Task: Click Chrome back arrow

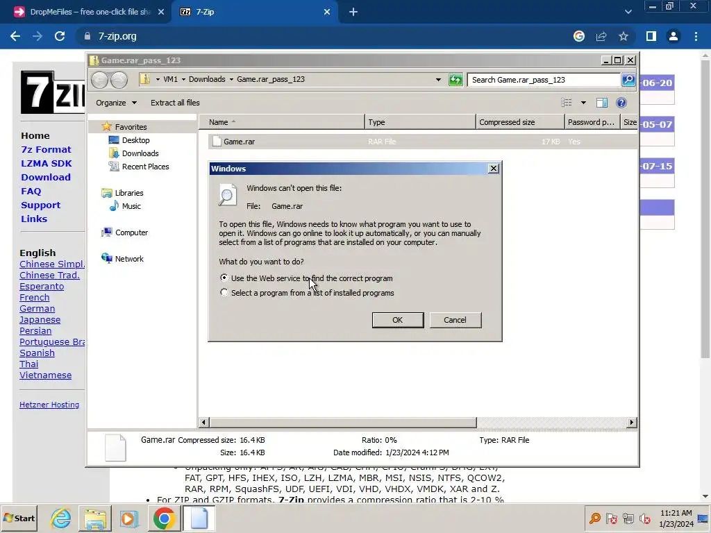Action: pyautogui.click(x=15, y=36)
